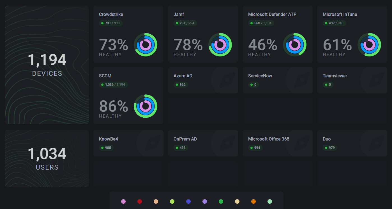Click the green status dot on the SCCM badge
Image resolution: width=392 pixels, height=209 pixels.
pos(102,84)
